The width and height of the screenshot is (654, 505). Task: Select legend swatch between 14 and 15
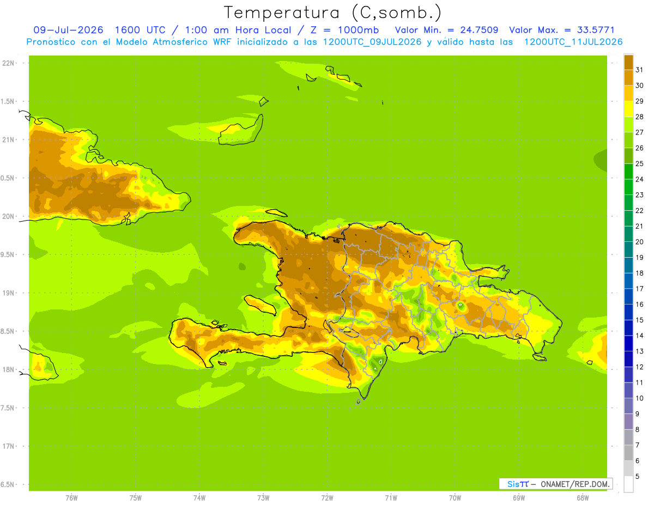(628, 327)
